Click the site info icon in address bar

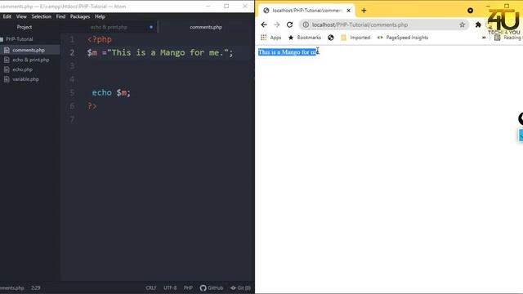[306, 24]
